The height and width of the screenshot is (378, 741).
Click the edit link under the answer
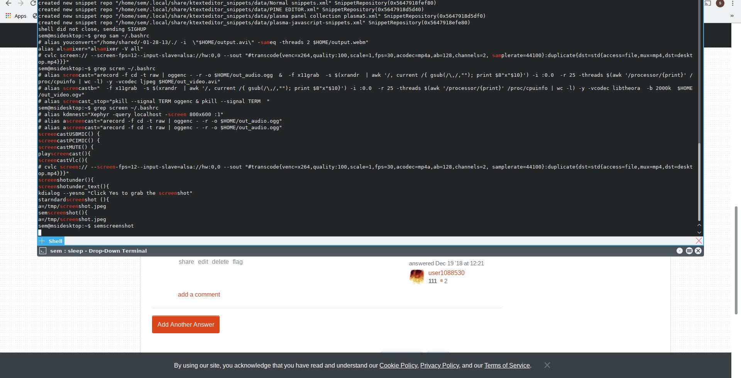203,262
